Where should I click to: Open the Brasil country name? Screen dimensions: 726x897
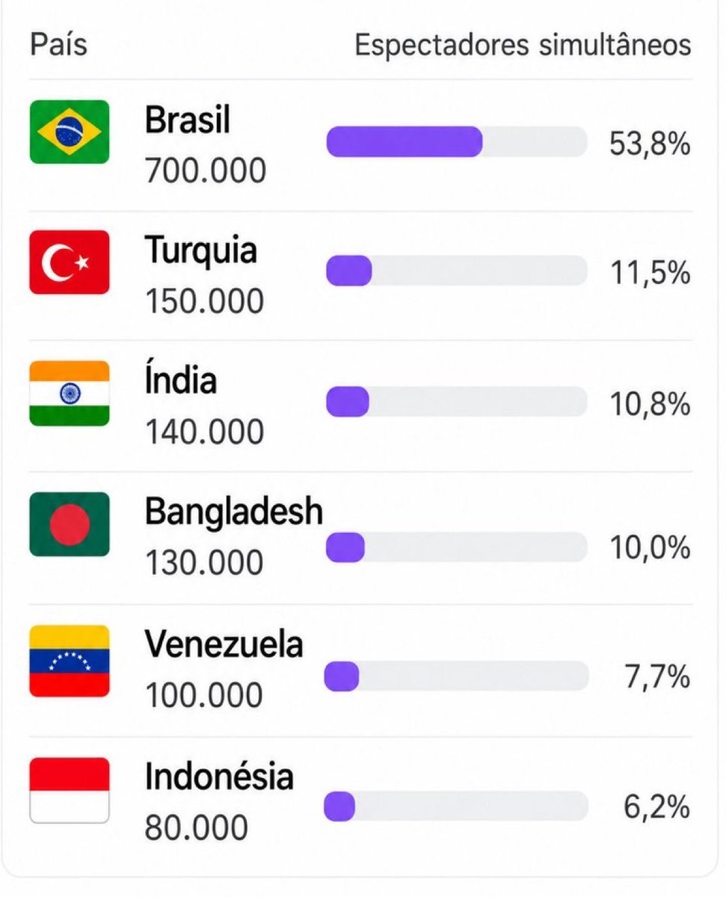188,120
